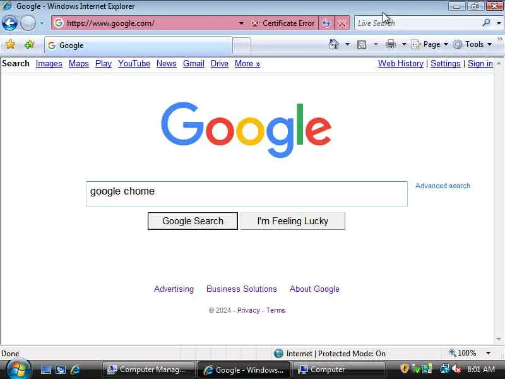The width and height of the screenshot is (505, 379).
Task: Open the Tools menu
Action: tap(472, 44)
